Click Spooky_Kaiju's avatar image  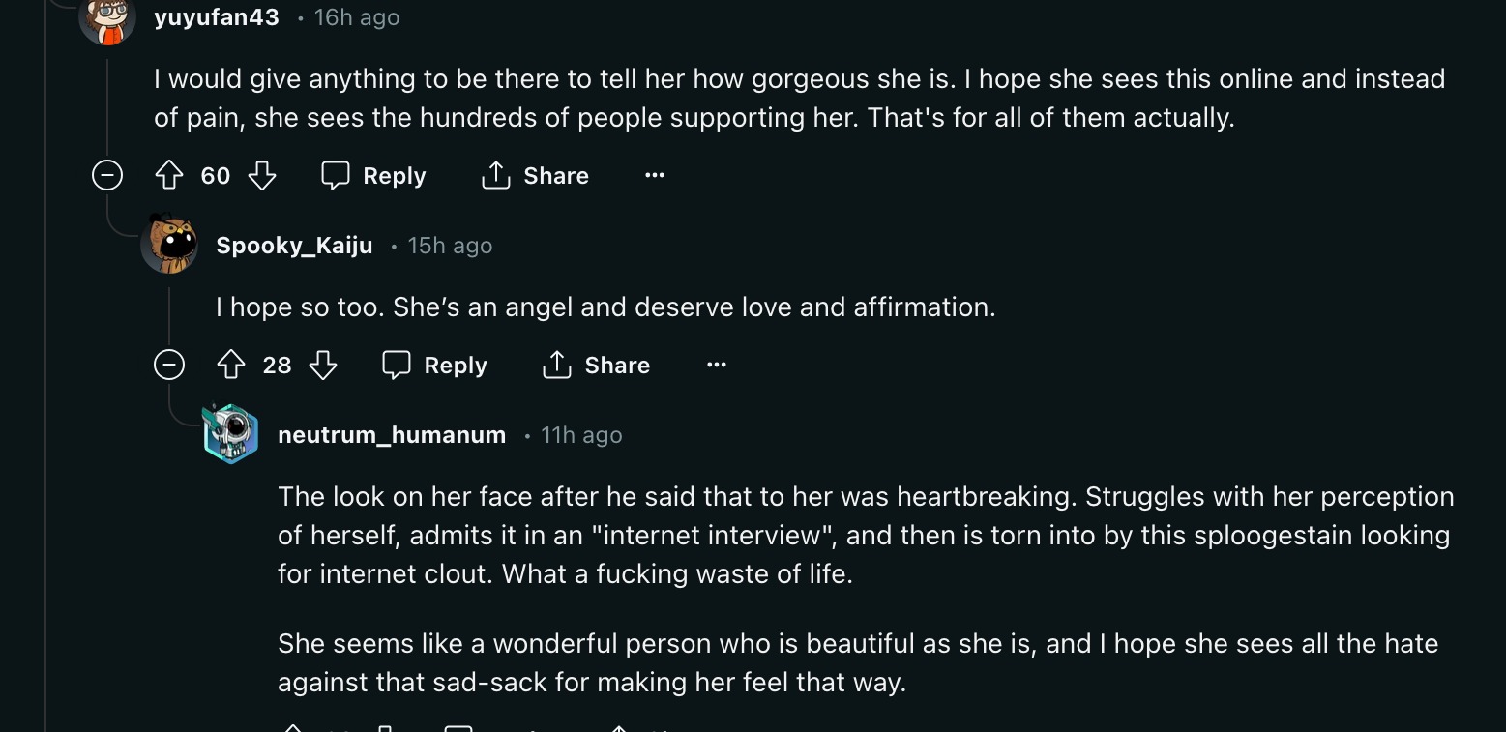coord(169,246)
